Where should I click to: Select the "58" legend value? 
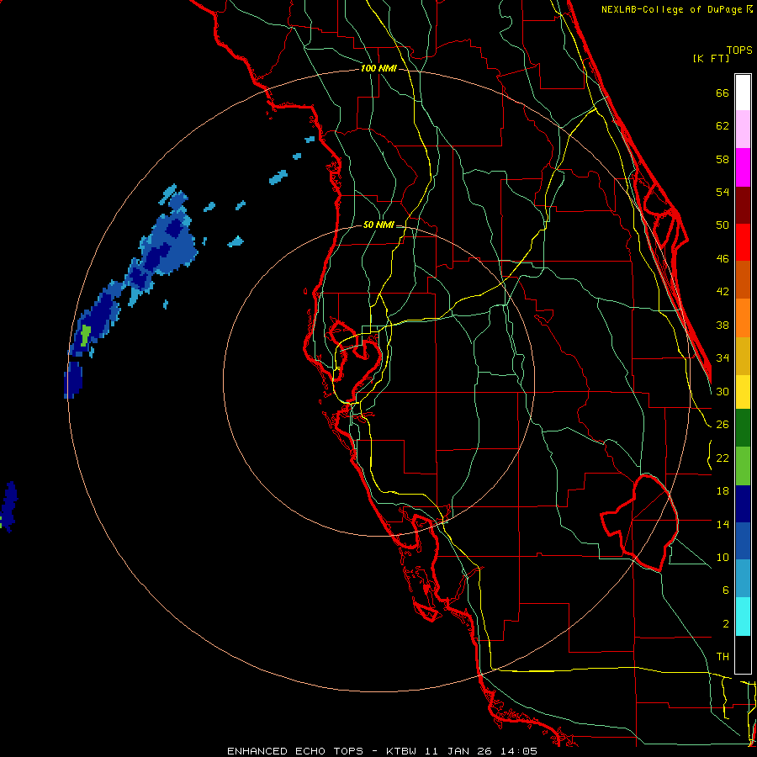(x=723, y=159)
